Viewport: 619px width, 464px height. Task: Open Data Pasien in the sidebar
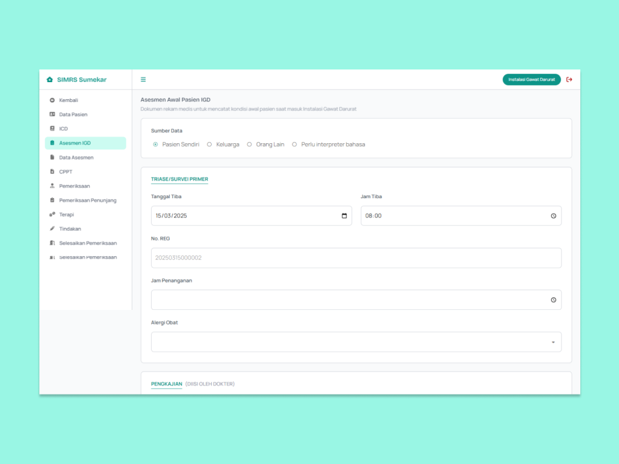pyautogui.click(x=73, y=114)
